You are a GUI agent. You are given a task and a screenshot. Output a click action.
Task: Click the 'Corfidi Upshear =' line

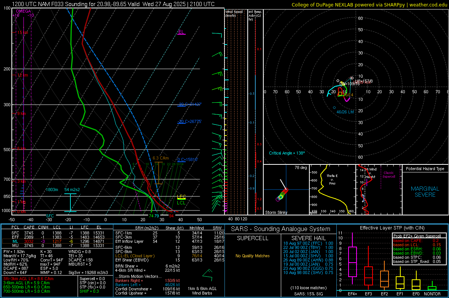coord(148,293)
